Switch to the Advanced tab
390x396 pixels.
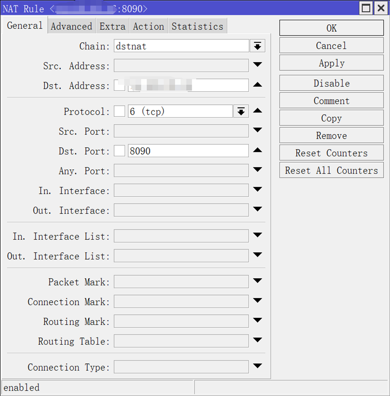coord(71,26)
